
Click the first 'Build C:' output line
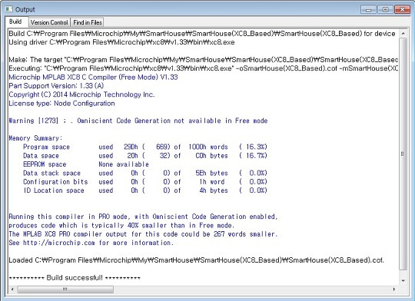point(202,34)
